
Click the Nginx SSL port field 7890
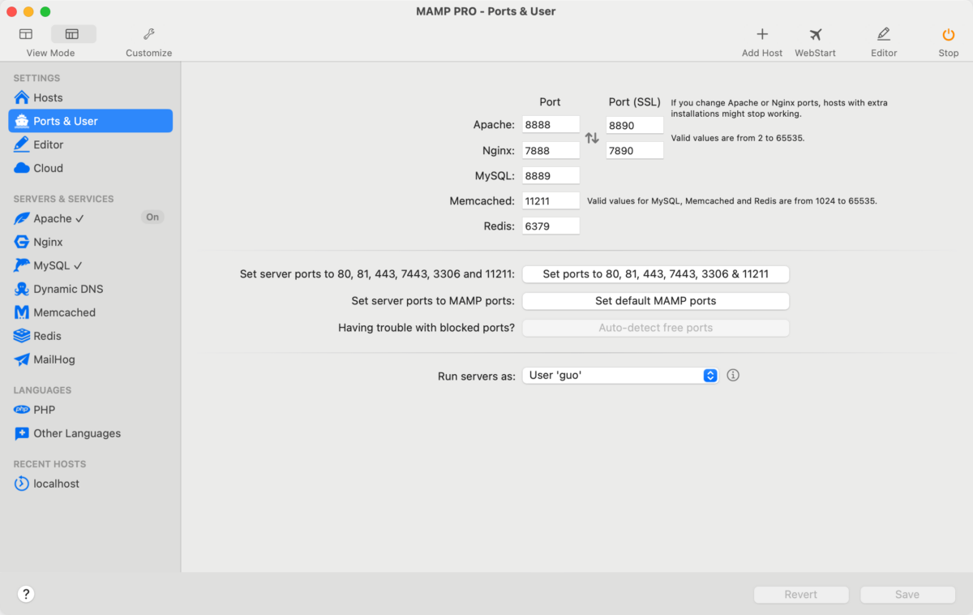635,150
